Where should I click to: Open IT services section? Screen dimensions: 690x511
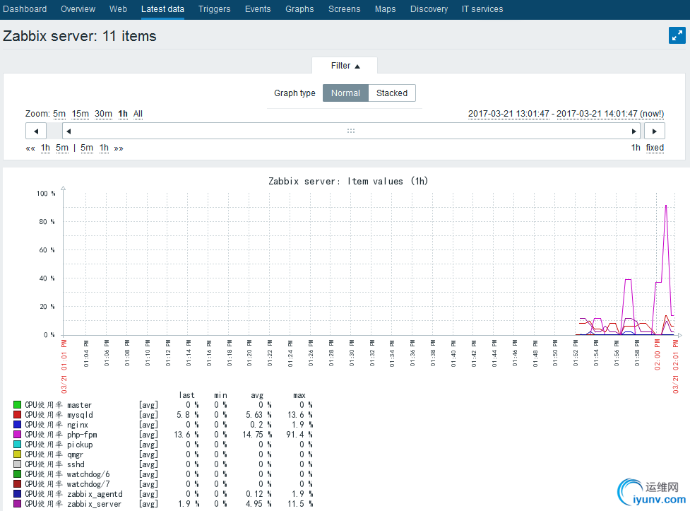pyautogui.click(x=482, y=8)
